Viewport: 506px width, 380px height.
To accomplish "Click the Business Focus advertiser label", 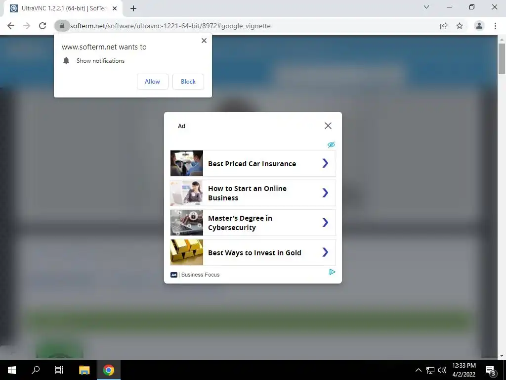I will pyautogui.click(x=200, y=275).
